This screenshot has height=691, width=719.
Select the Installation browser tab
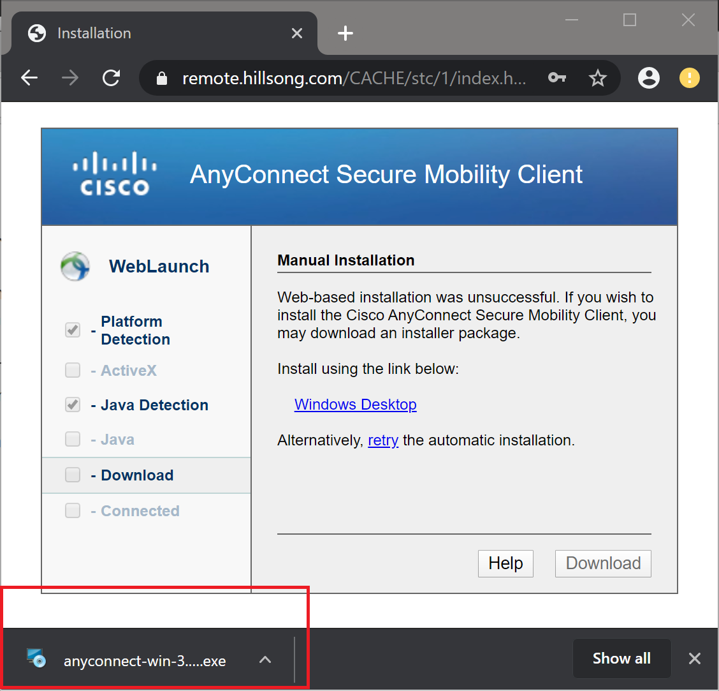pyautogui.click(x=164, y=33)
